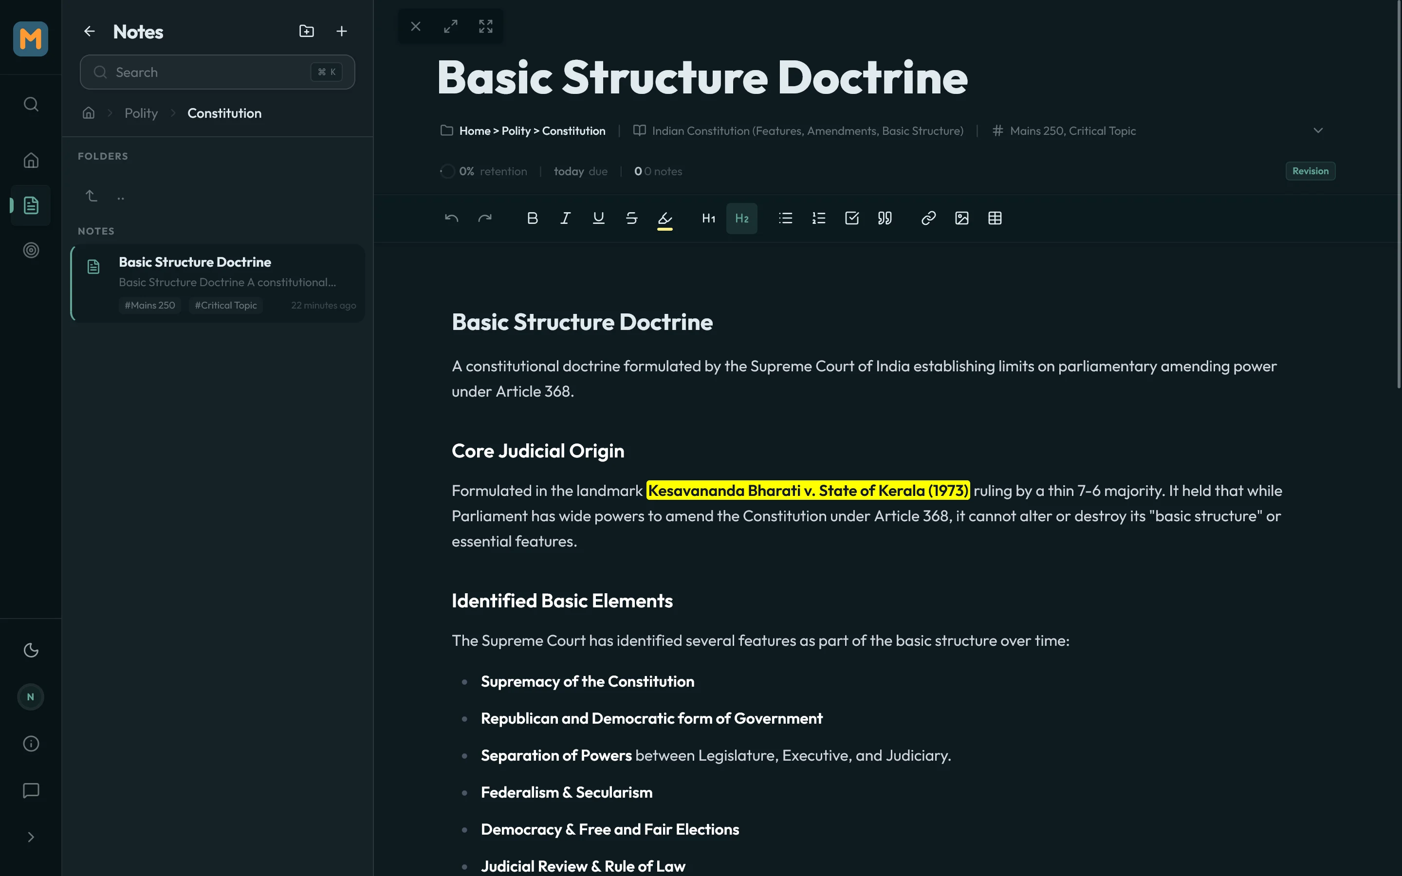Viewport: 1402px width, 876px height.
Task: Expand the sidebar with the chevron
Action: pyautogui.click(x=31, y=837)
